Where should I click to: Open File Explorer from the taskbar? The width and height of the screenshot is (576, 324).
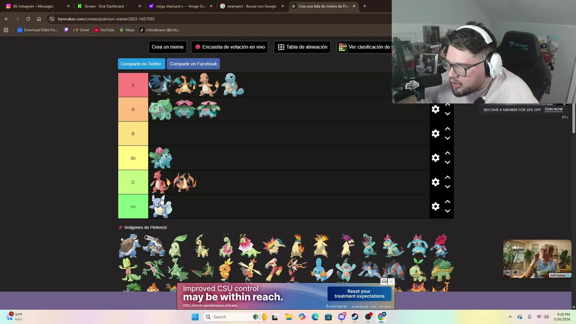tap(288, 317)
